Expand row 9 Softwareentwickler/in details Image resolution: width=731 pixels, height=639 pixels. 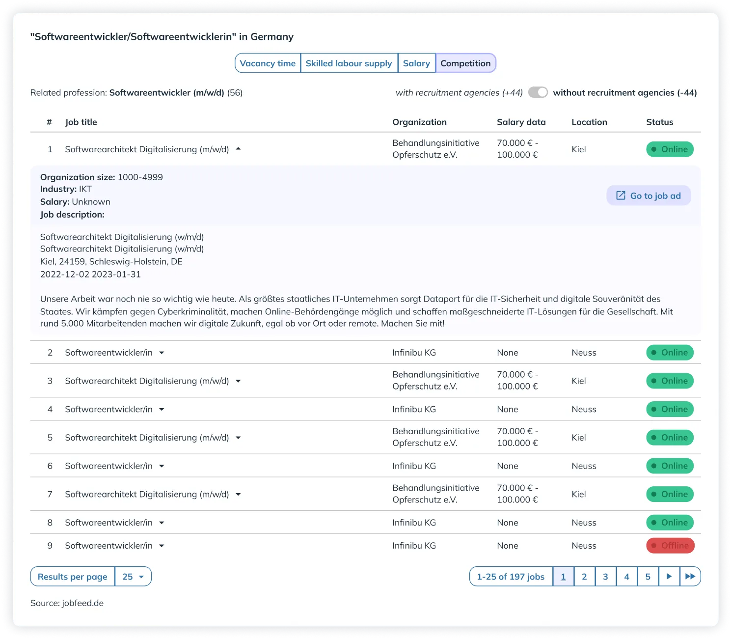point(162,546)
